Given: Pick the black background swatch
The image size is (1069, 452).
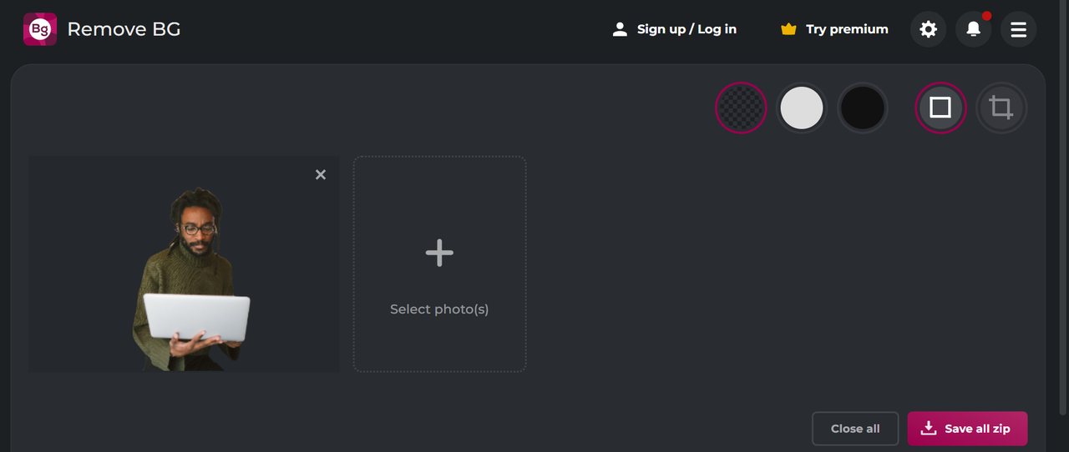Looking at the screenshot, I should [862, 108].
